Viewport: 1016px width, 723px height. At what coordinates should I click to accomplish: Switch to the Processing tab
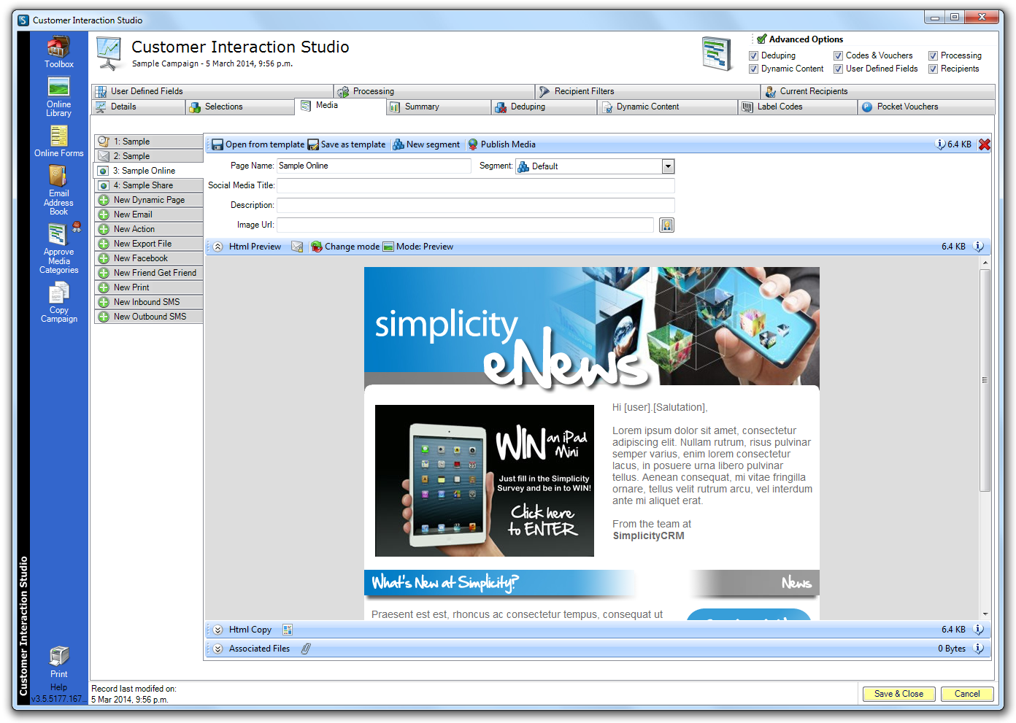(x=434, y=91)
